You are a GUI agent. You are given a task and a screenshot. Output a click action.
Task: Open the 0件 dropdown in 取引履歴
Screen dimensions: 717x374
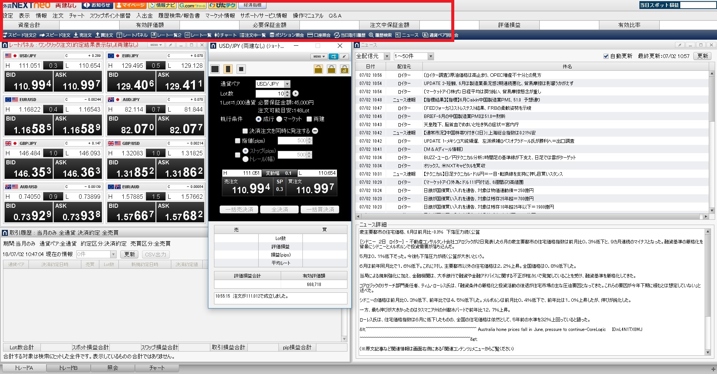pyautogui.click(x=96, y=254)
